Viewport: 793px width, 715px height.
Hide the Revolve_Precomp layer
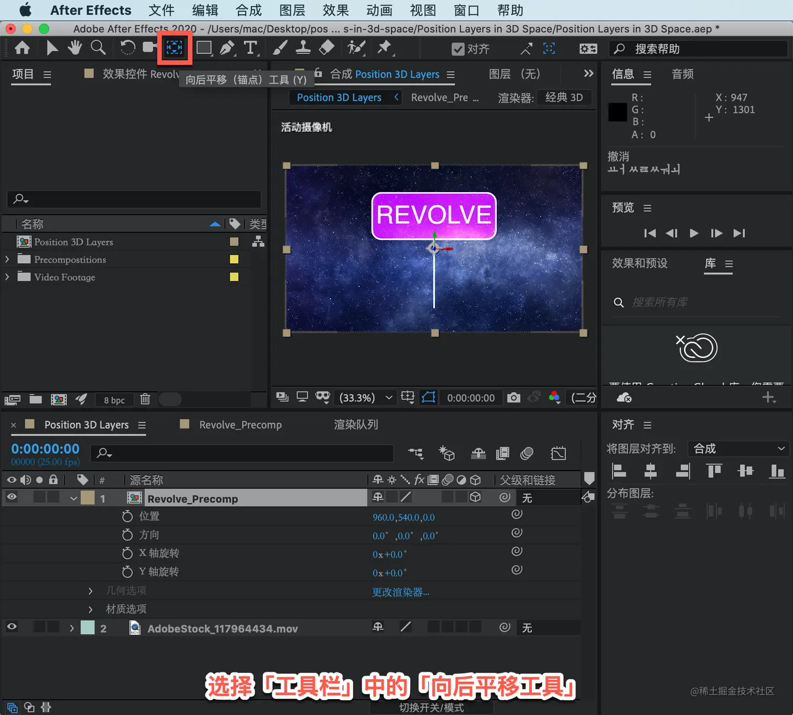click(12, 497)
